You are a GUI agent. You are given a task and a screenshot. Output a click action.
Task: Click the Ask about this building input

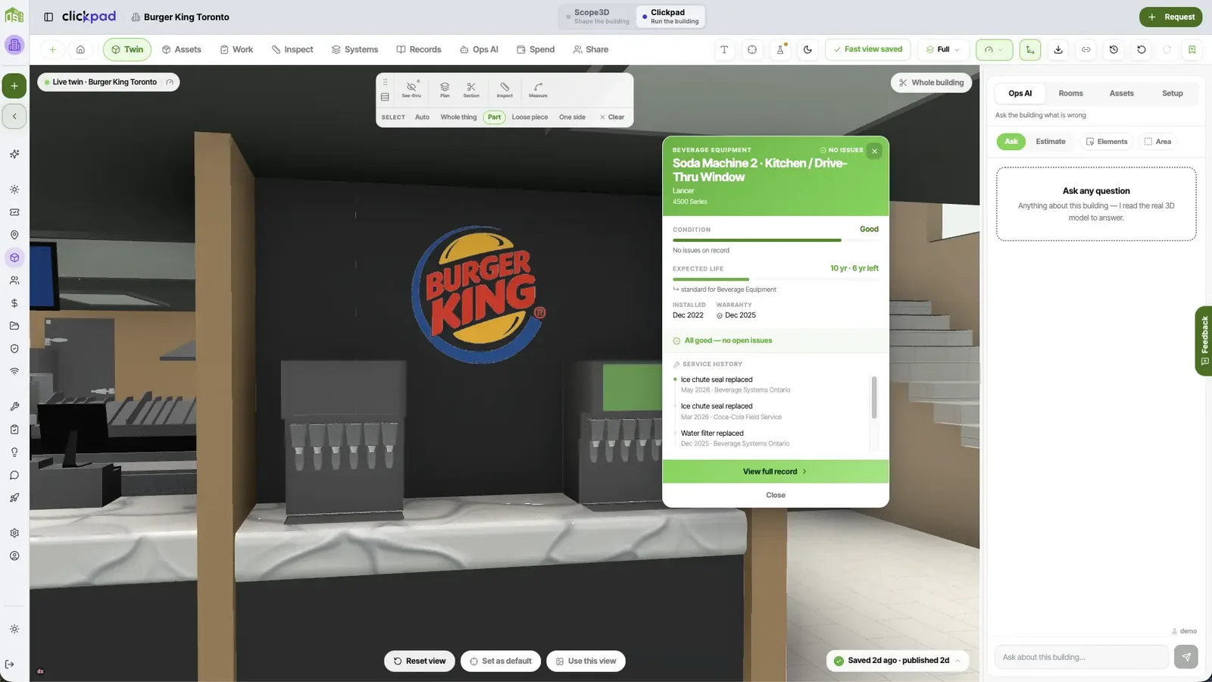(1082, 657)
